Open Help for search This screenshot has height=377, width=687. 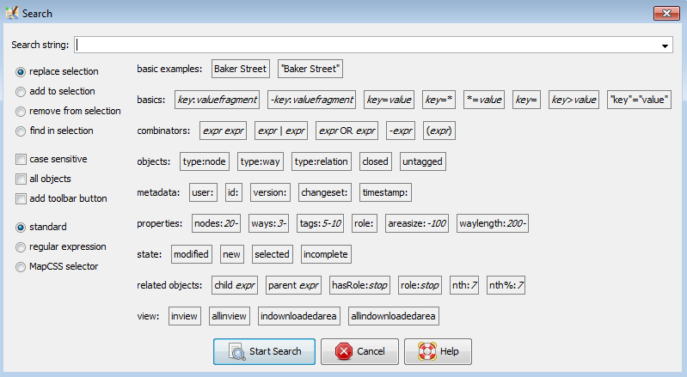coord(439,351)
